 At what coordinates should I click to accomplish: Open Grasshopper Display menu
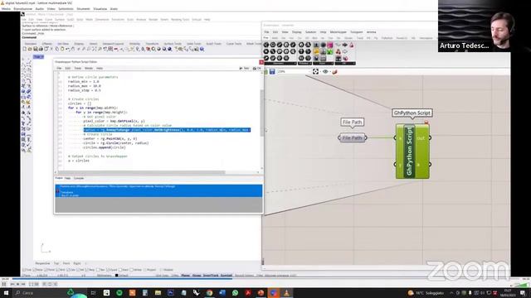point(296,32)
